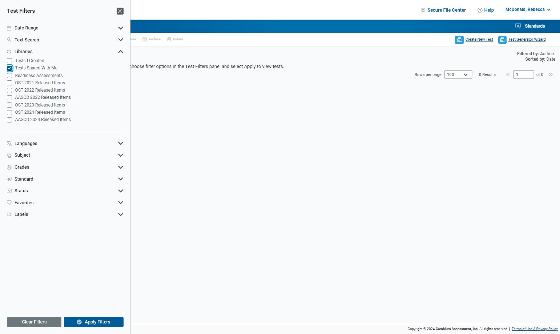
Task: Click the Date Range calendar icon
Action: (9, 28)
